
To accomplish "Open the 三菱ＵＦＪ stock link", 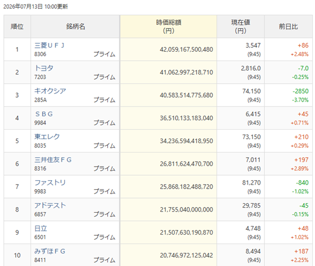I will point(49,45).
